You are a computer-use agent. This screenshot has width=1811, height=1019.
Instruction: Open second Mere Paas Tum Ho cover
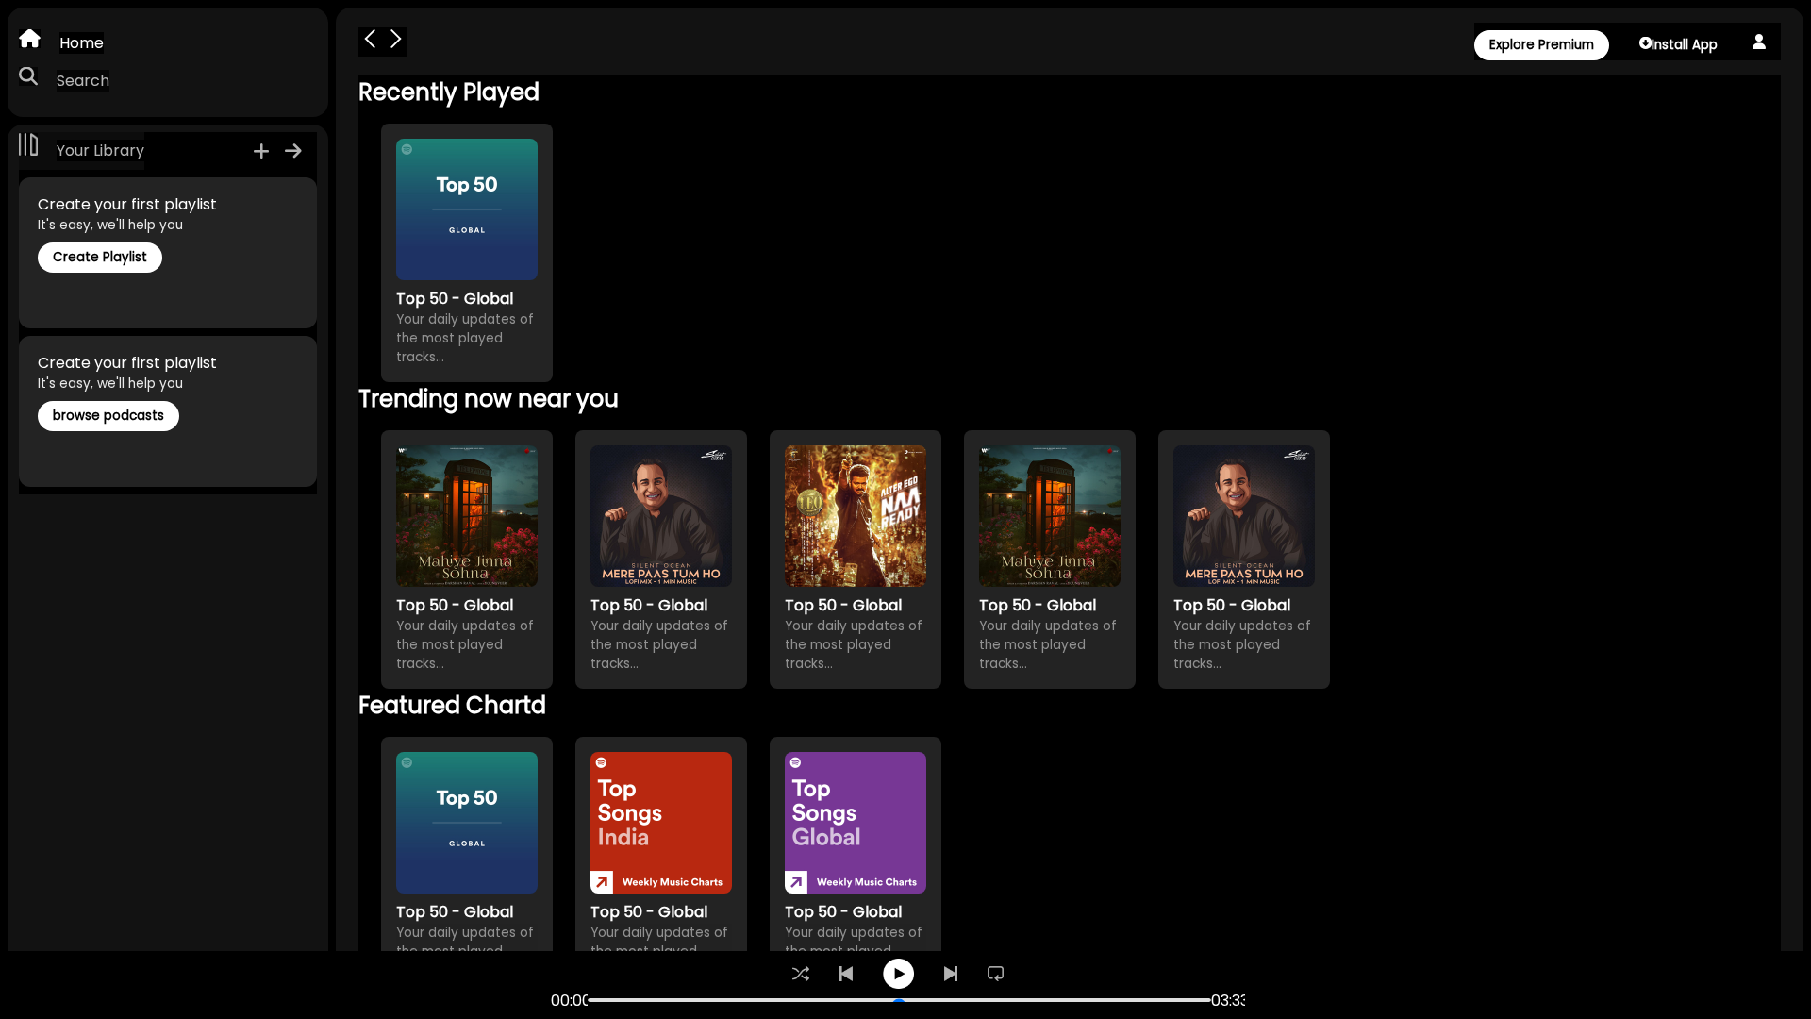pos(1244,516)
